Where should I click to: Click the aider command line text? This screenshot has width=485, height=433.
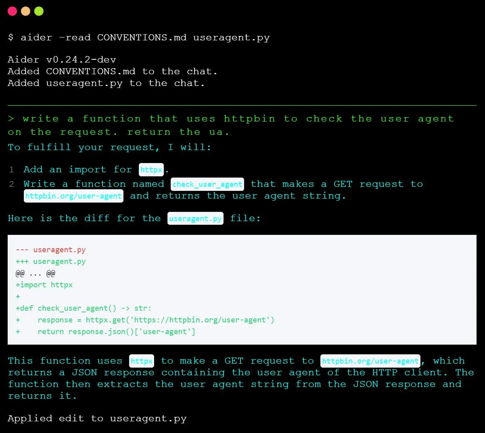[x=139, y=38]
